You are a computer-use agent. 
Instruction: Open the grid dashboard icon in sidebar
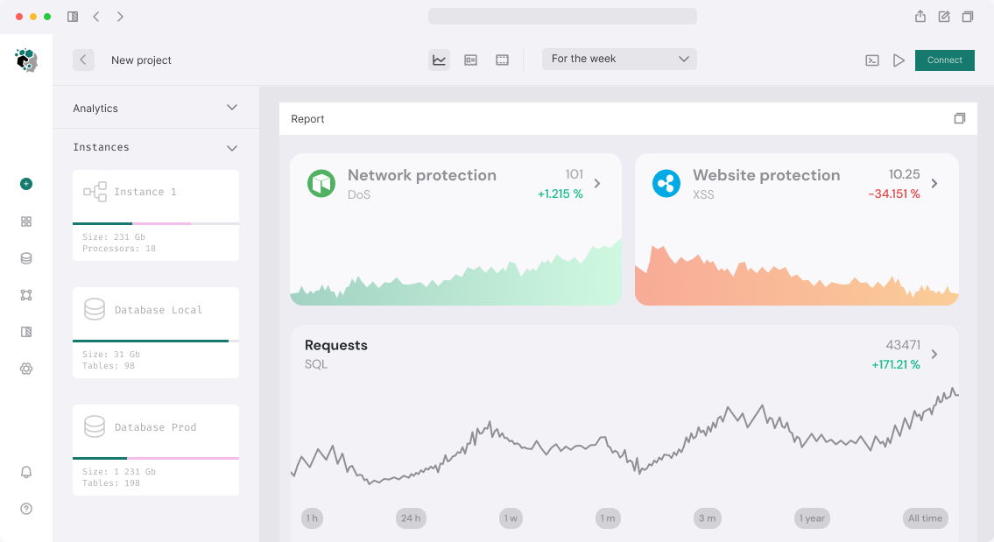(x=26, y=222)
